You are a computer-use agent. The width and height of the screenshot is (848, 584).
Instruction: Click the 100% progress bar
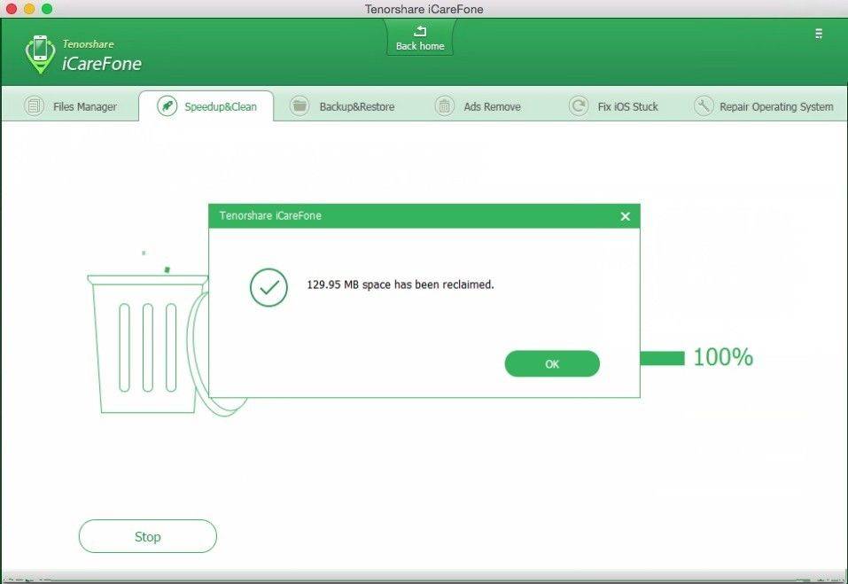pos(663,358)
